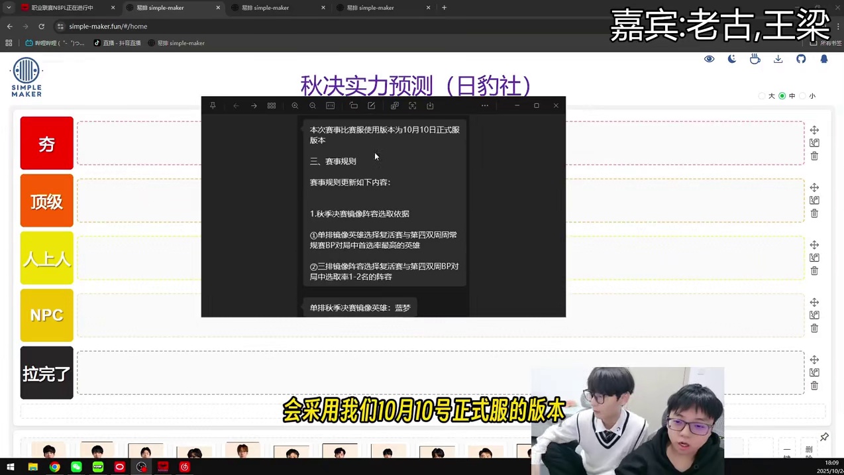Open the ellipsis more-options menu on the screenshot toolbar

[484, 106]
